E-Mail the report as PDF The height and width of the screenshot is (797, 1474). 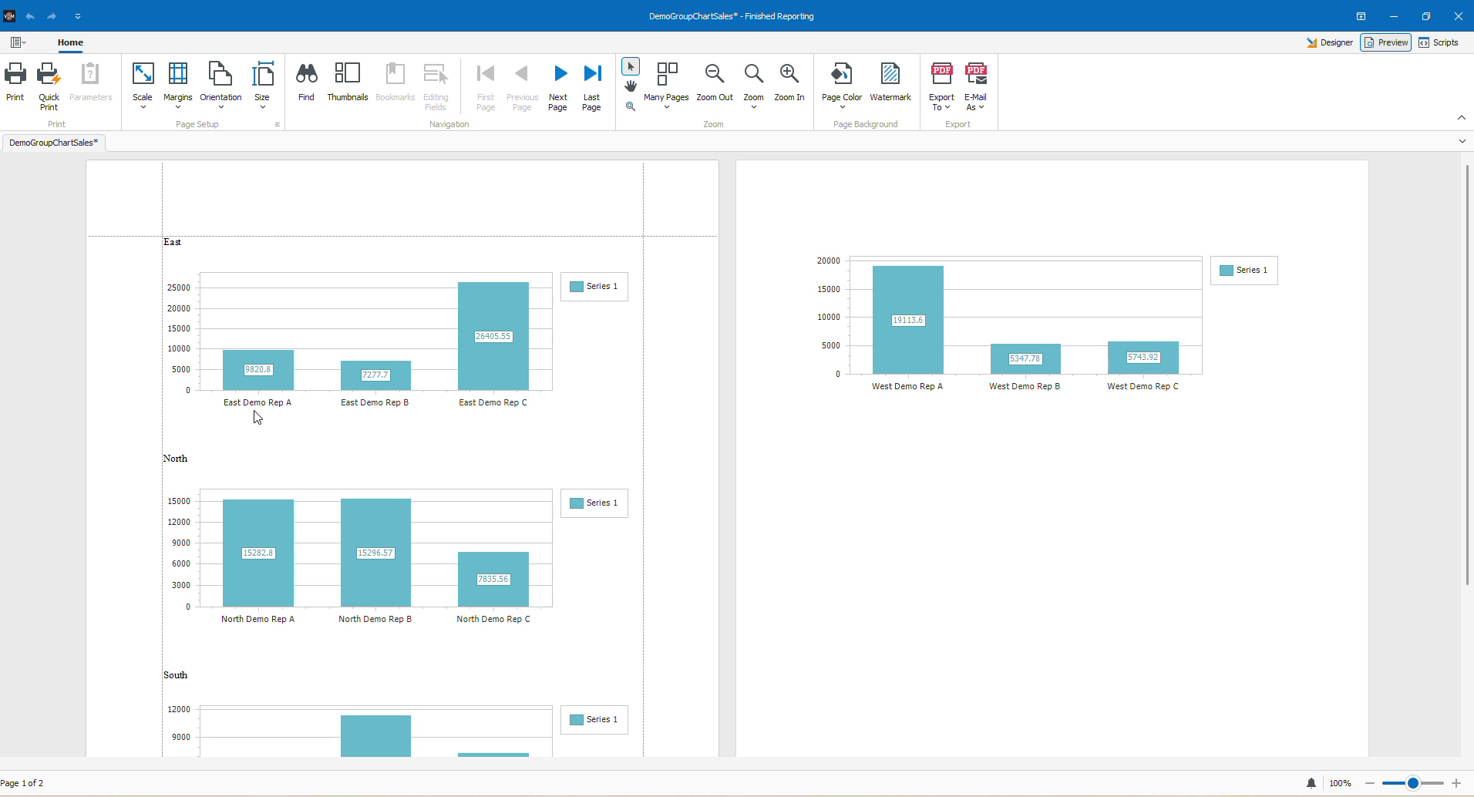[975, 86]
